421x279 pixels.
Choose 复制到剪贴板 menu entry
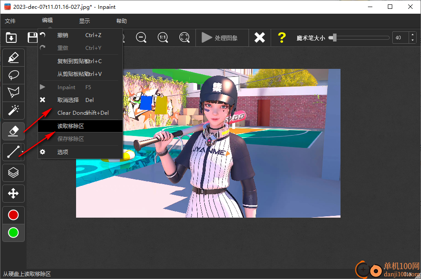click(80, 61)
